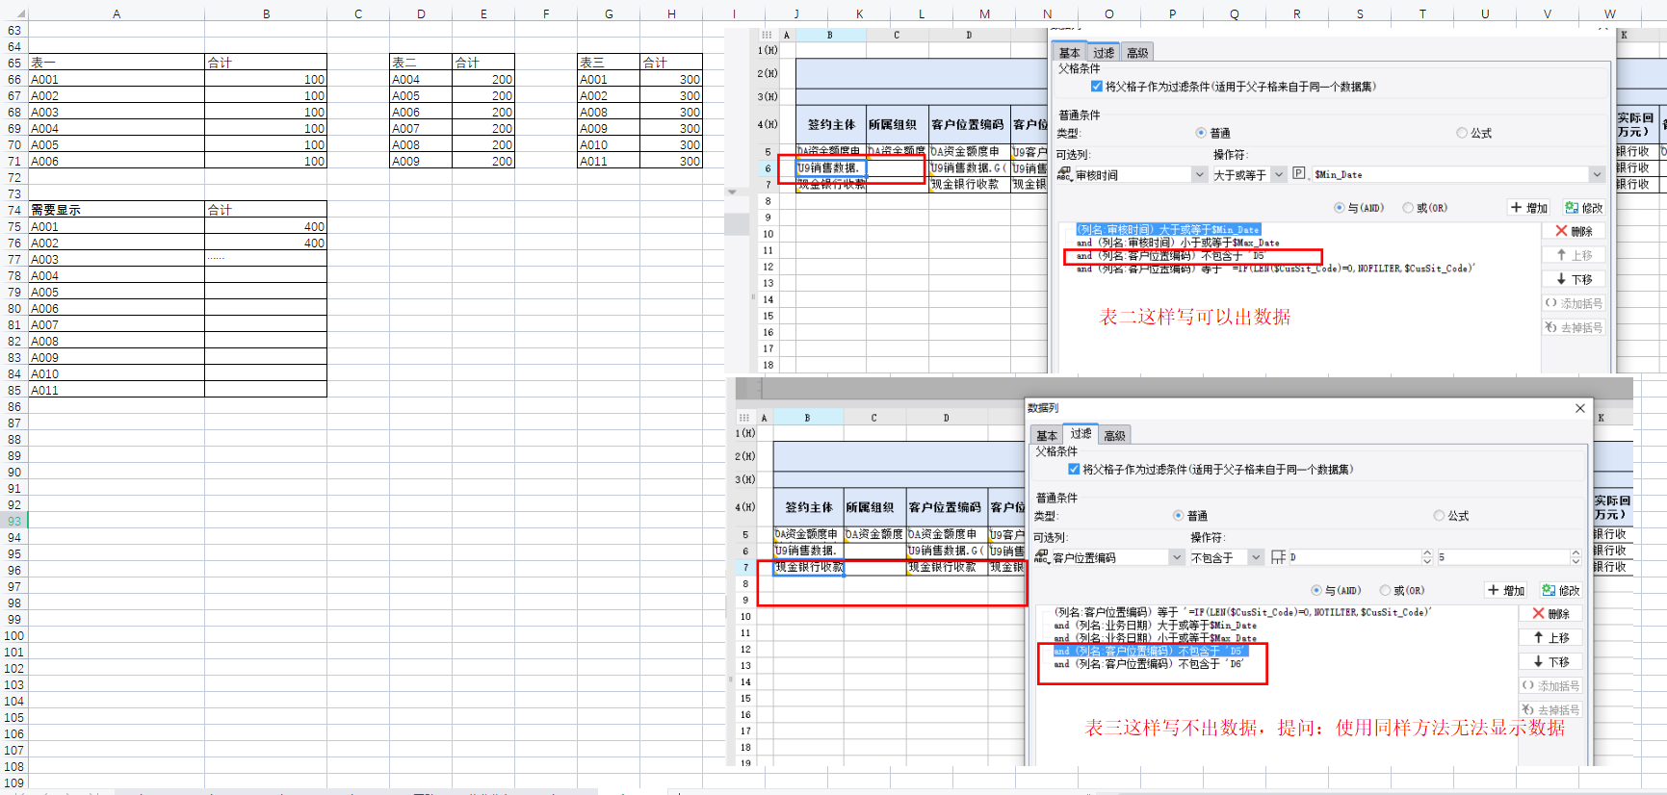1667x795 pixels.
Task: Select condition 审核时间 大于或等于$Min_Date
Action: [x=1167, y=230]
